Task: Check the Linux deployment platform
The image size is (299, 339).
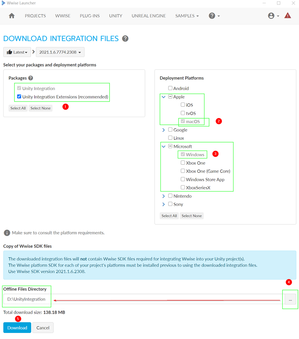Action: [x=170, y=138]
